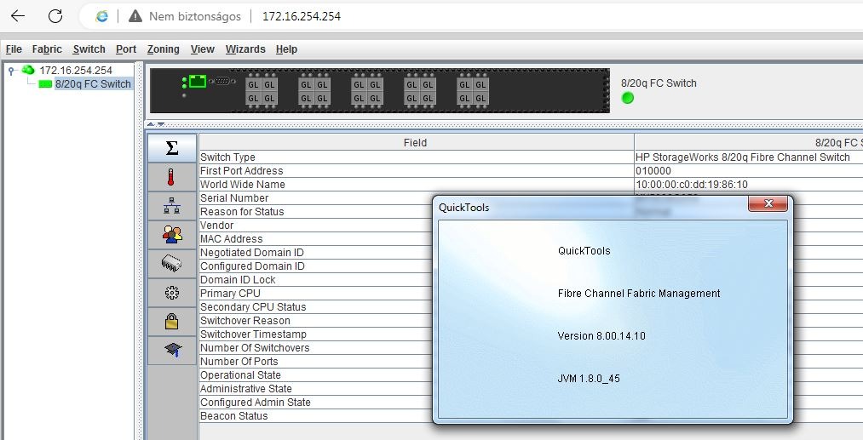Click the 'Secondary CPU Status' field row
Image resolution: width=863 pixels, height=440 pixels.
click(316, 307)
